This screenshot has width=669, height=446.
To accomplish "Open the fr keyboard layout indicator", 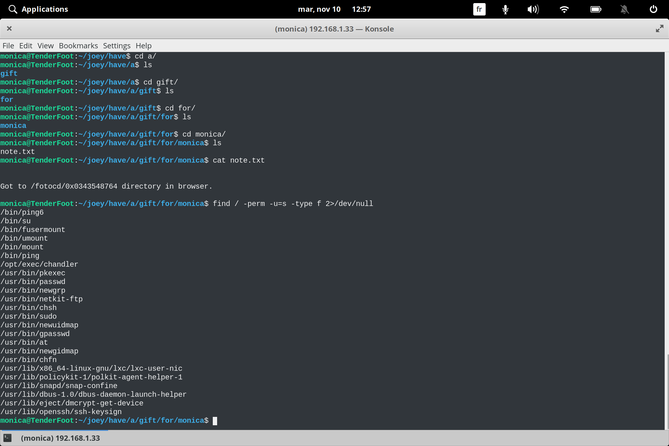I will tap(479, 9).
